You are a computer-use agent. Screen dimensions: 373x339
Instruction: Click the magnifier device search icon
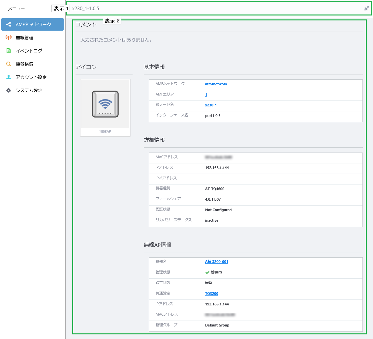(9, 64)
